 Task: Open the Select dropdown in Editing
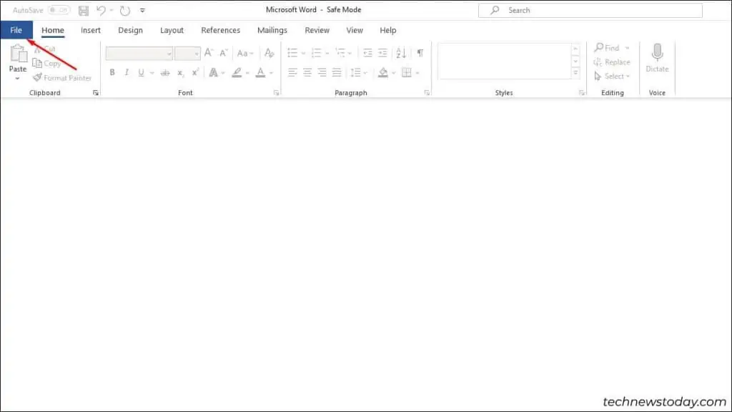tap(612, 76)
